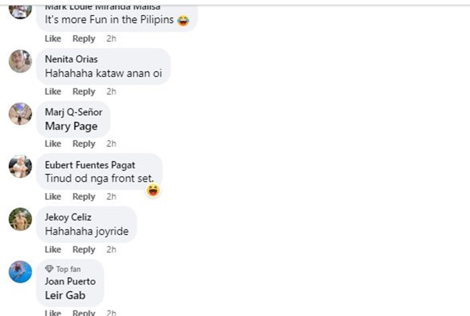Reply to Marj Q-Señor's comment
Viewport: 470px width, 316px height.
84,144
